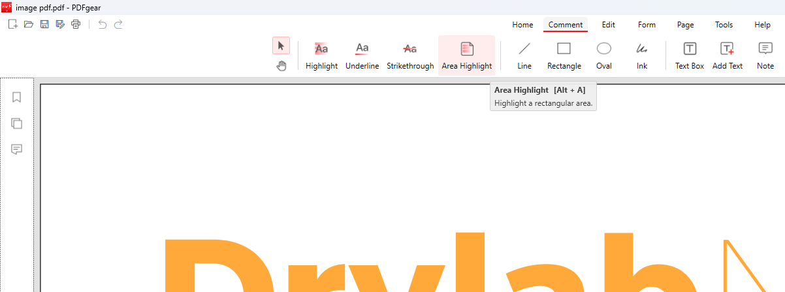Save the document with floppy icon

44,25
